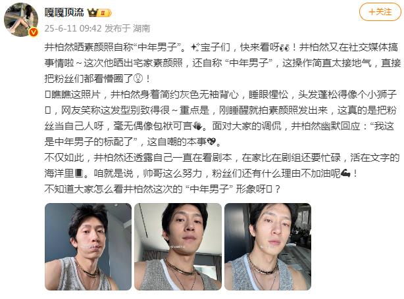Click the sparkle emoji before 宝子们
Image resolution: width=404 pixels, height=299 pixels.
pyautogui.click(x=195, y=47)
